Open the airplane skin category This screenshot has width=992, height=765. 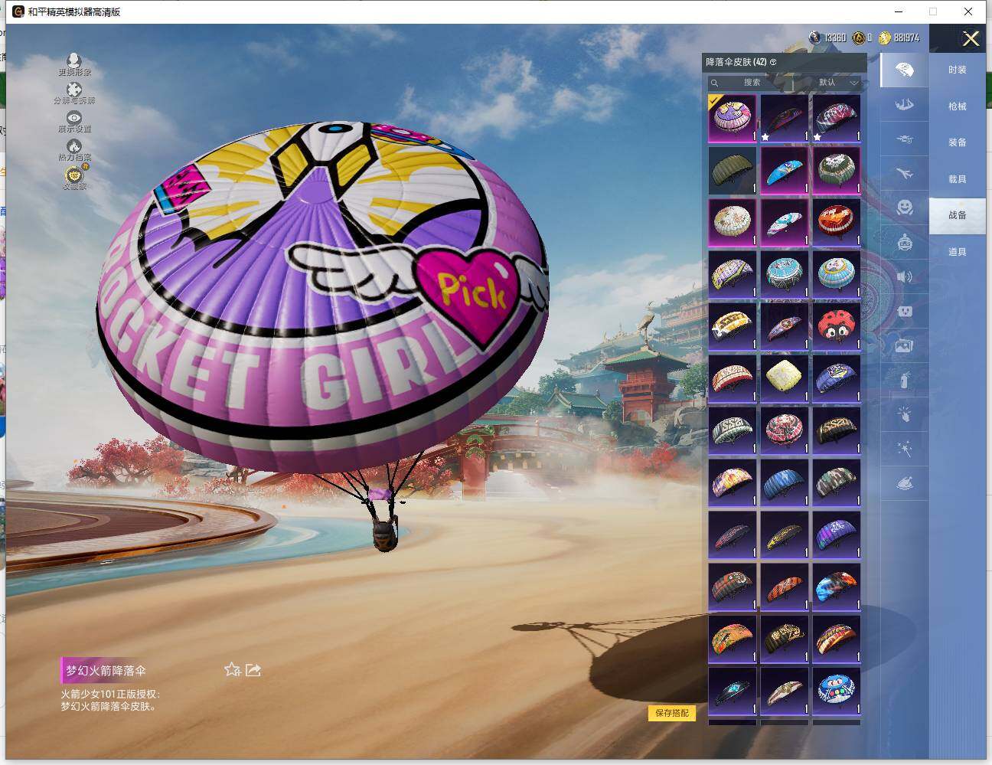[x=904, y=174]
